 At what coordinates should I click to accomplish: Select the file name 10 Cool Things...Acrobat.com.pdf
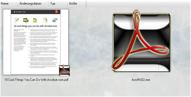pos(36,80)
